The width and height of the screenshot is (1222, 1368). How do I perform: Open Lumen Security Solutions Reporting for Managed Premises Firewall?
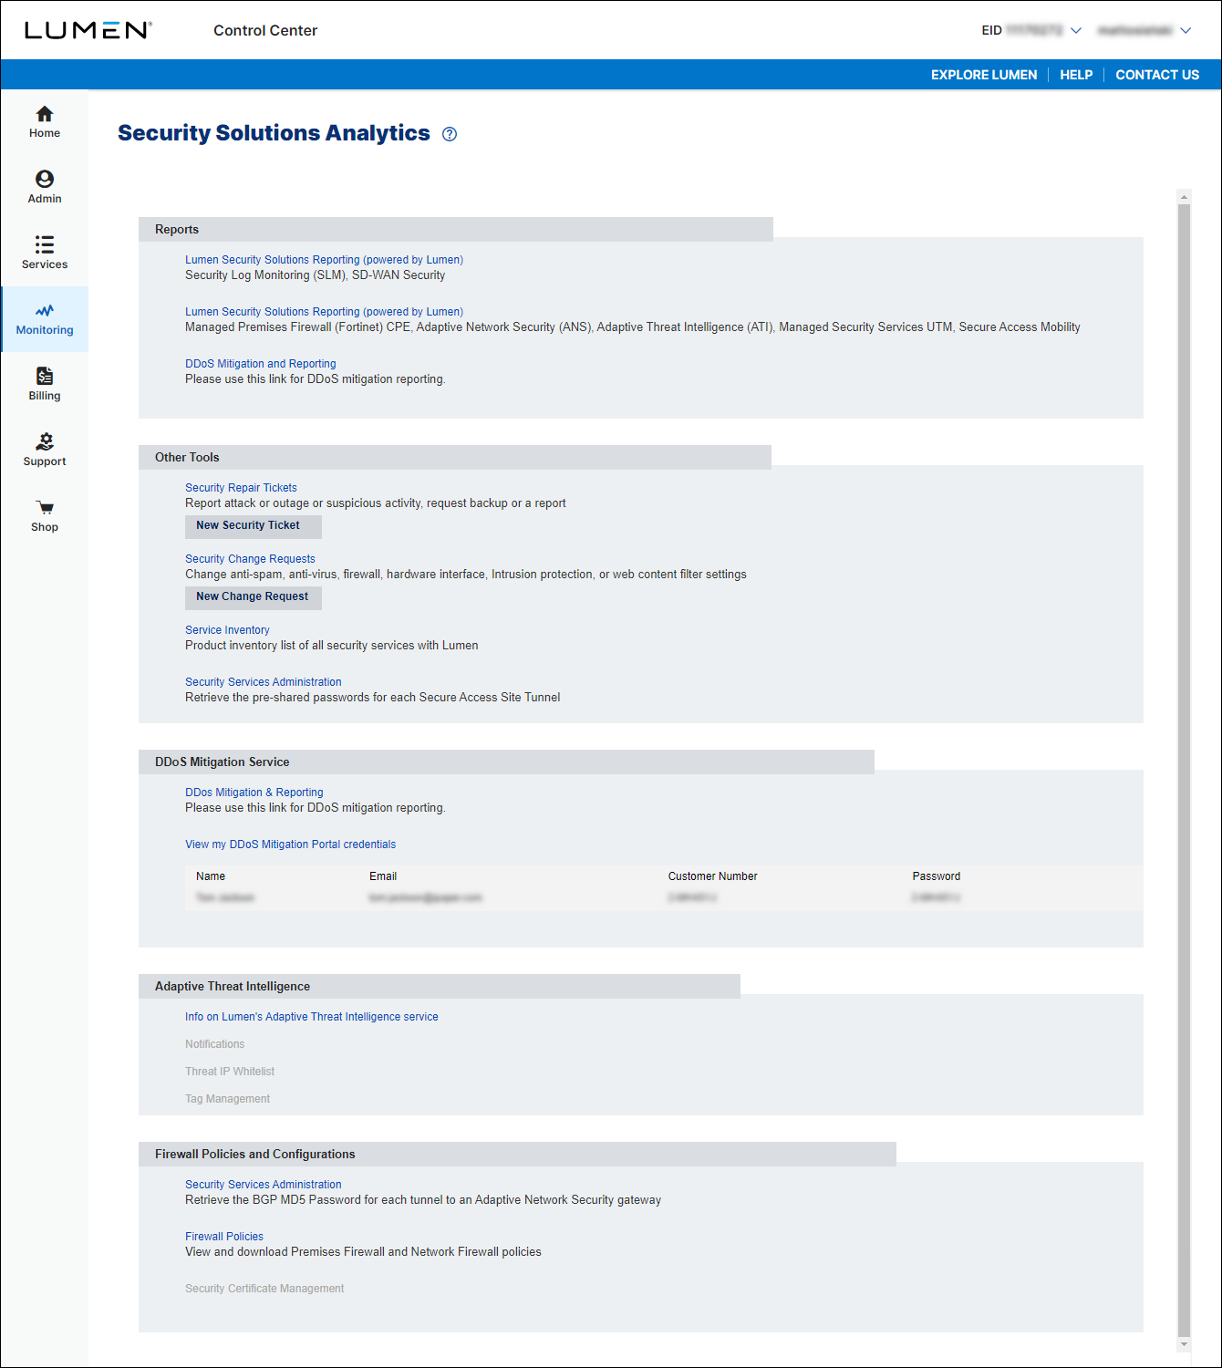point(324,312)
